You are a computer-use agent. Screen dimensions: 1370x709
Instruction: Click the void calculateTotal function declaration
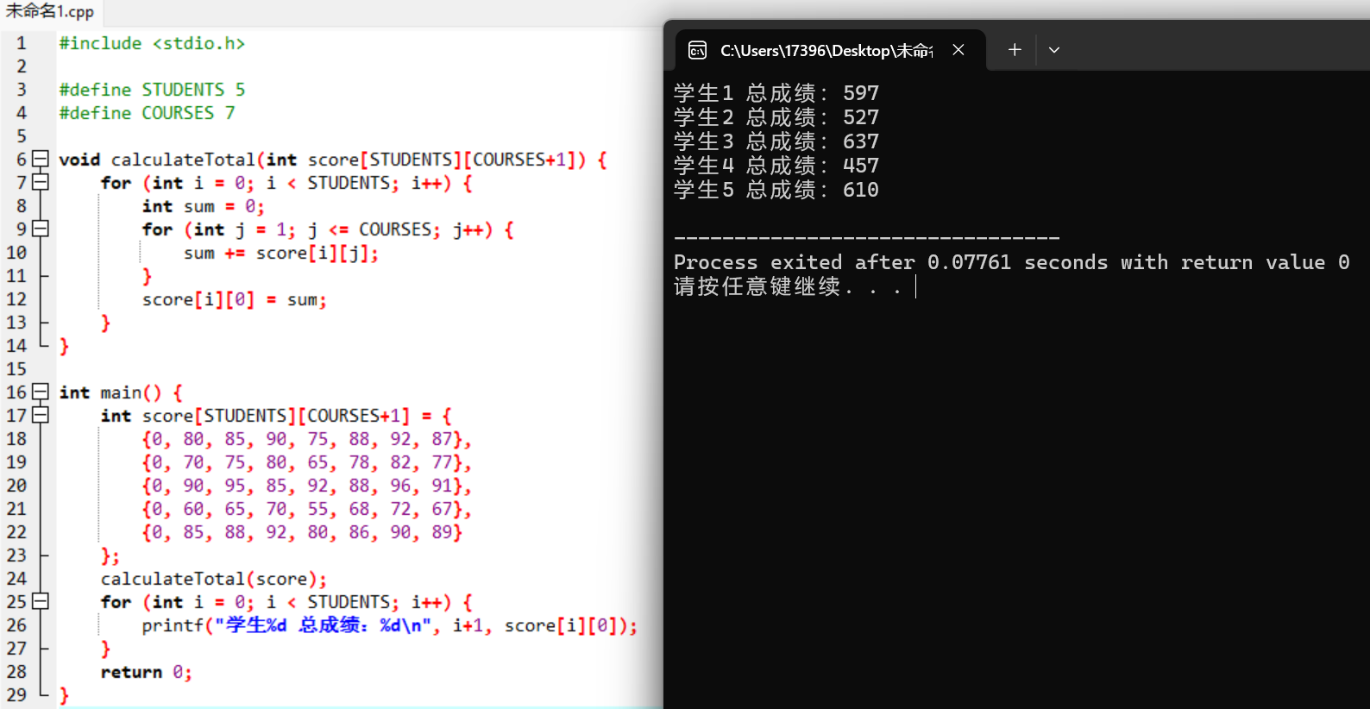click(x=333, y=160)
